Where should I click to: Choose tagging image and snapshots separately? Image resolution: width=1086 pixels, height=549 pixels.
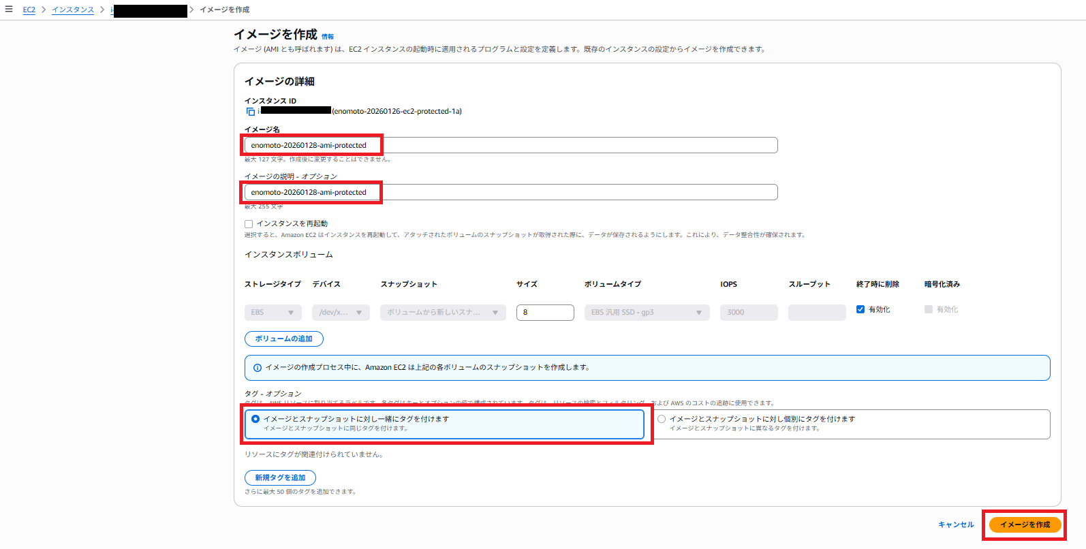662,419
